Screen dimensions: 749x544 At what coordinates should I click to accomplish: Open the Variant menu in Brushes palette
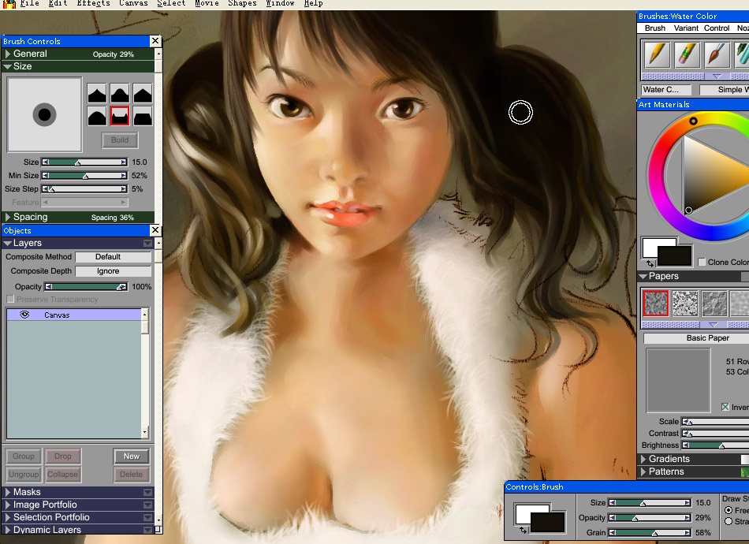click(x=686, y=28)
